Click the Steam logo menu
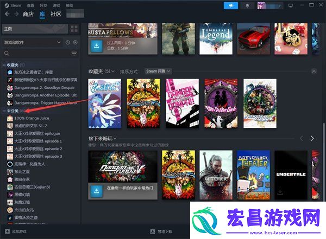 click(13, 5)
